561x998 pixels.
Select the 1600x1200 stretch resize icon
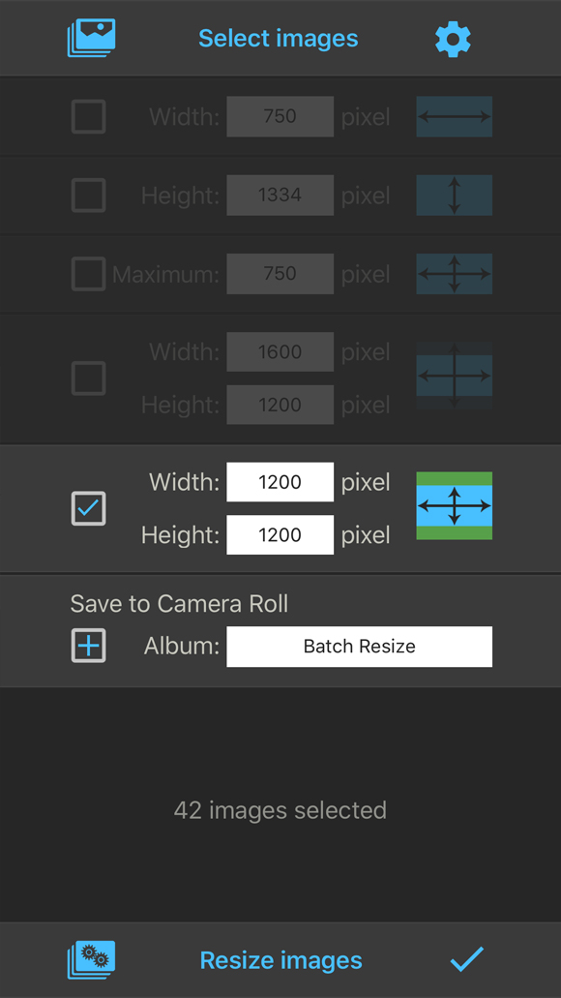point(455,377)
